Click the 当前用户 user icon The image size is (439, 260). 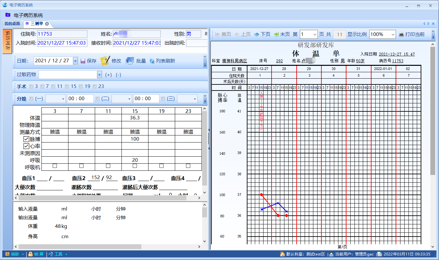tap(331, 254)
